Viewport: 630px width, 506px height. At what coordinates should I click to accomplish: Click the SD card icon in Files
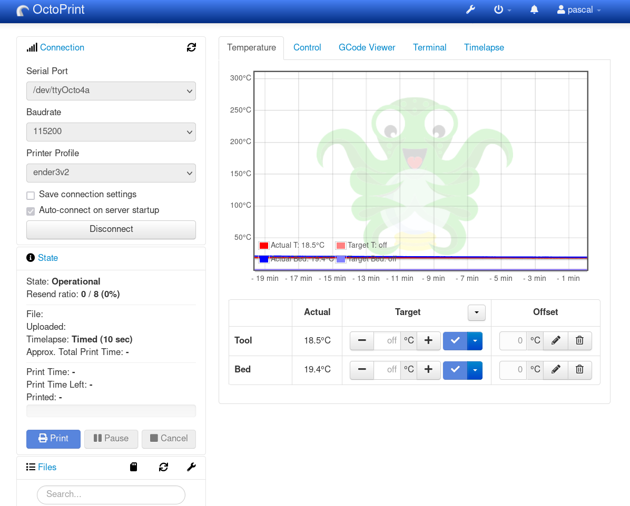point(133,467)
